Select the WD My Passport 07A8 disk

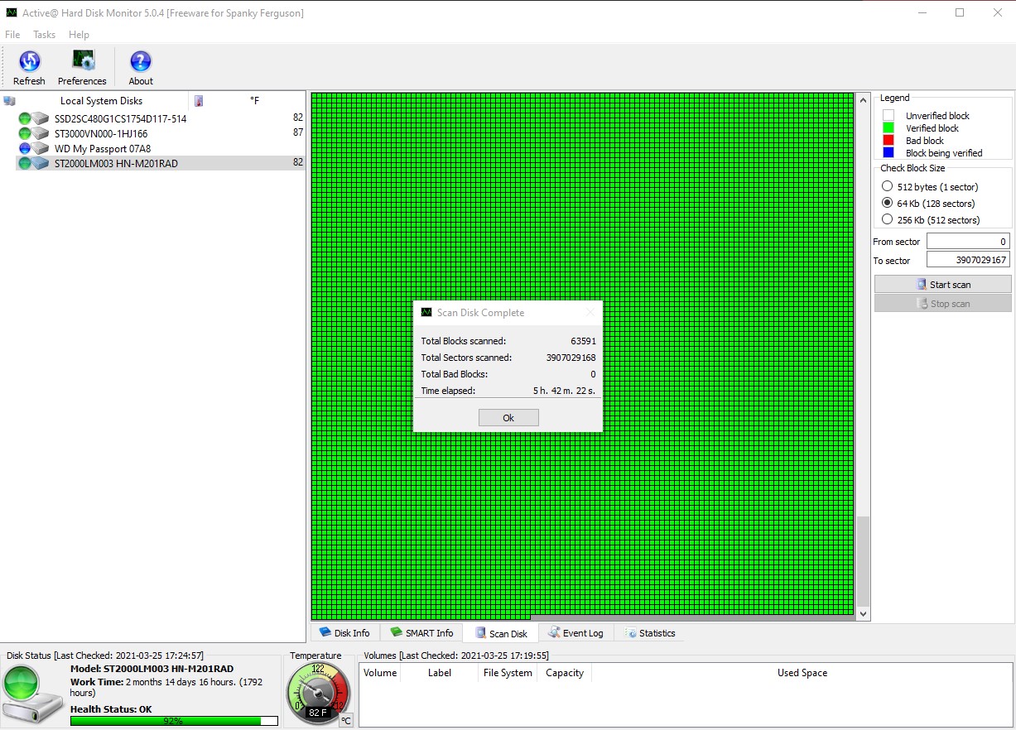coord(102,149)
